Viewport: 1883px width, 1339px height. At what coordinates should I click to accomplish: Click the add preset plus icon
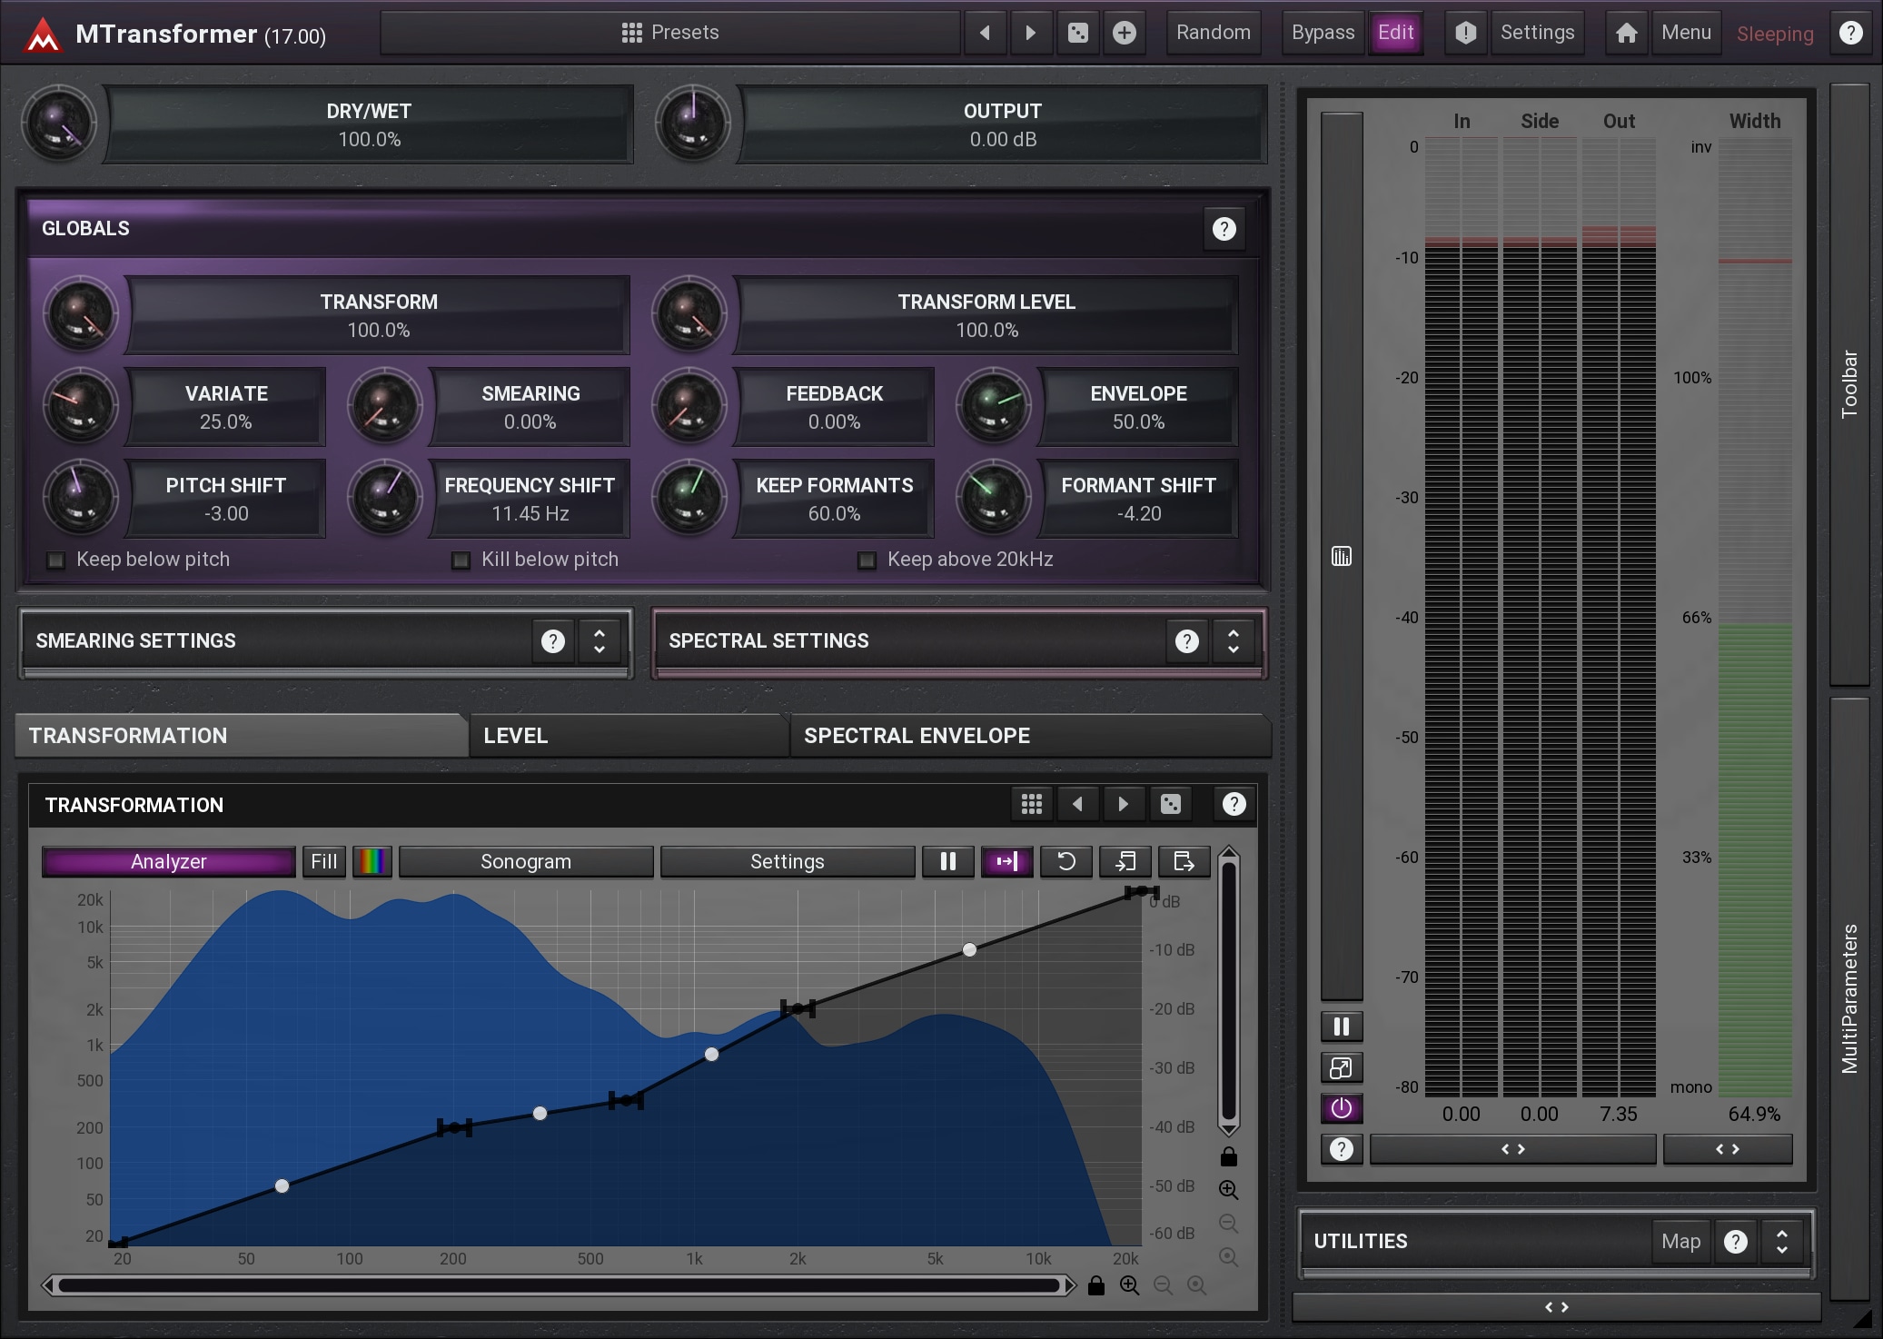1125,34
